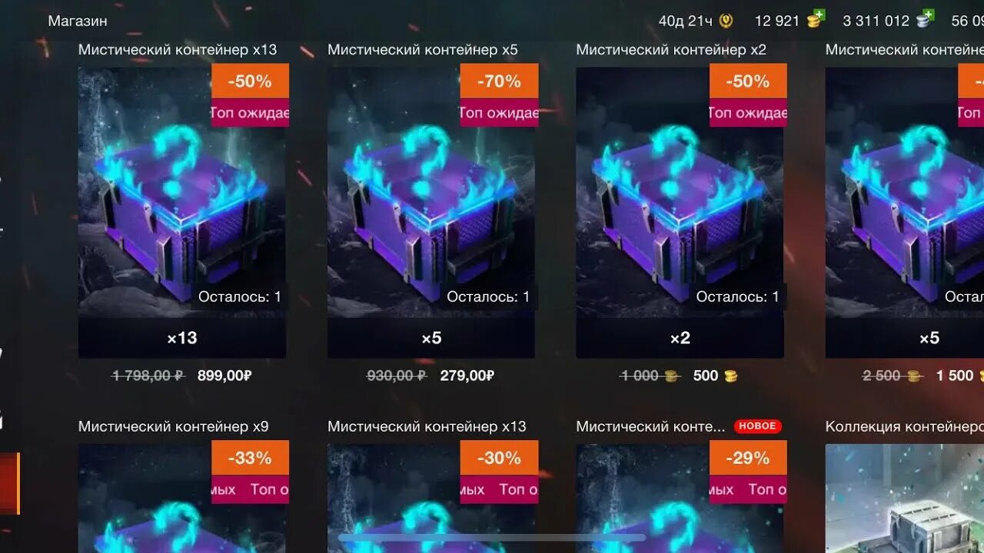Image resolution: width=984 pixels, height=553 pixels.
Task: Click the red НОВОЕ label
Action: (757, 426)
